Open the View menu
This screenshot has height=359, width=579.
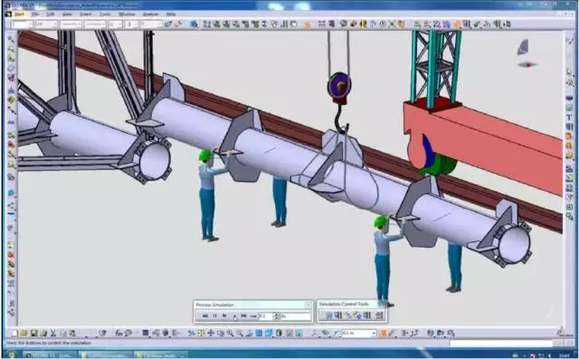coord(67,14)
